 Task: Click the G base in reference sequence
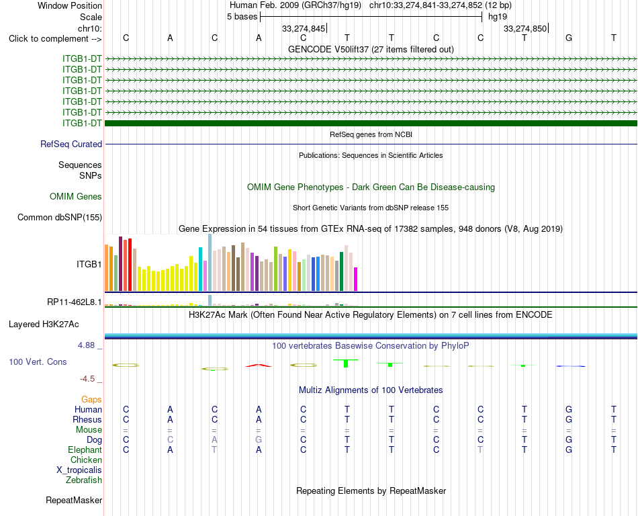pos(569,38)
